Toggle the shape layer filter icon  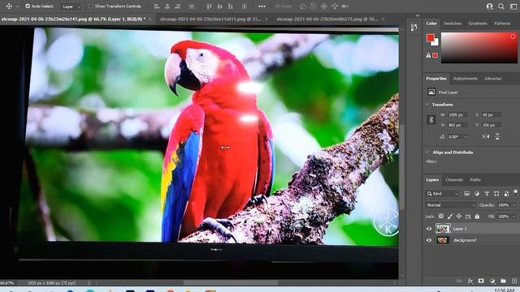[496, 193]
